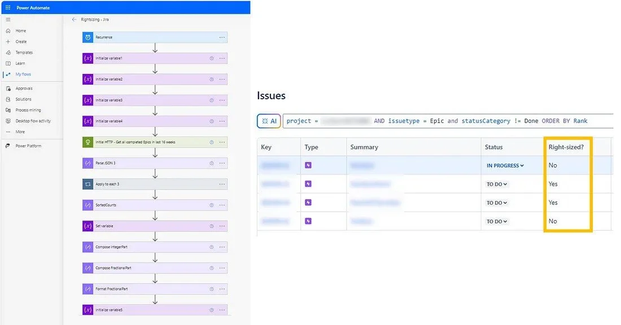
Task: Expand the Compose FractionalPart step
Action: point(155,268)
